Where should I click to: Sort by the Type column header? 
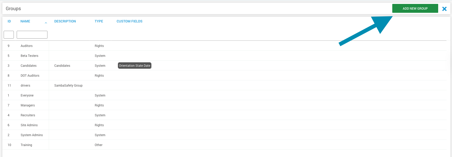tap(99, 21)
